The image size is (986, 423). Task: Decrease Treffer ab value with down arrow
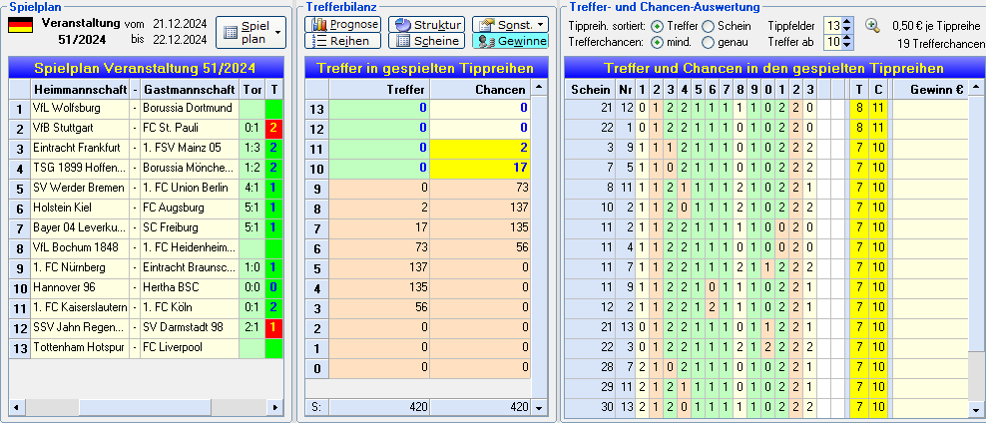pos(847,46)
